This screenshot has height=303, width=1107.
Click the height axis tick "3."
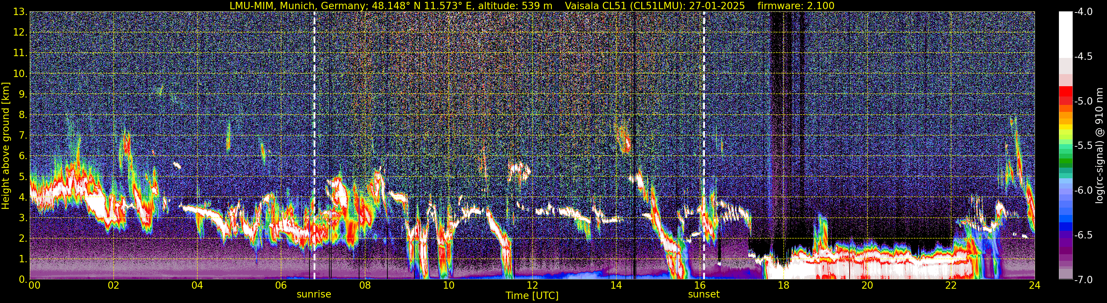click(23, 218)
